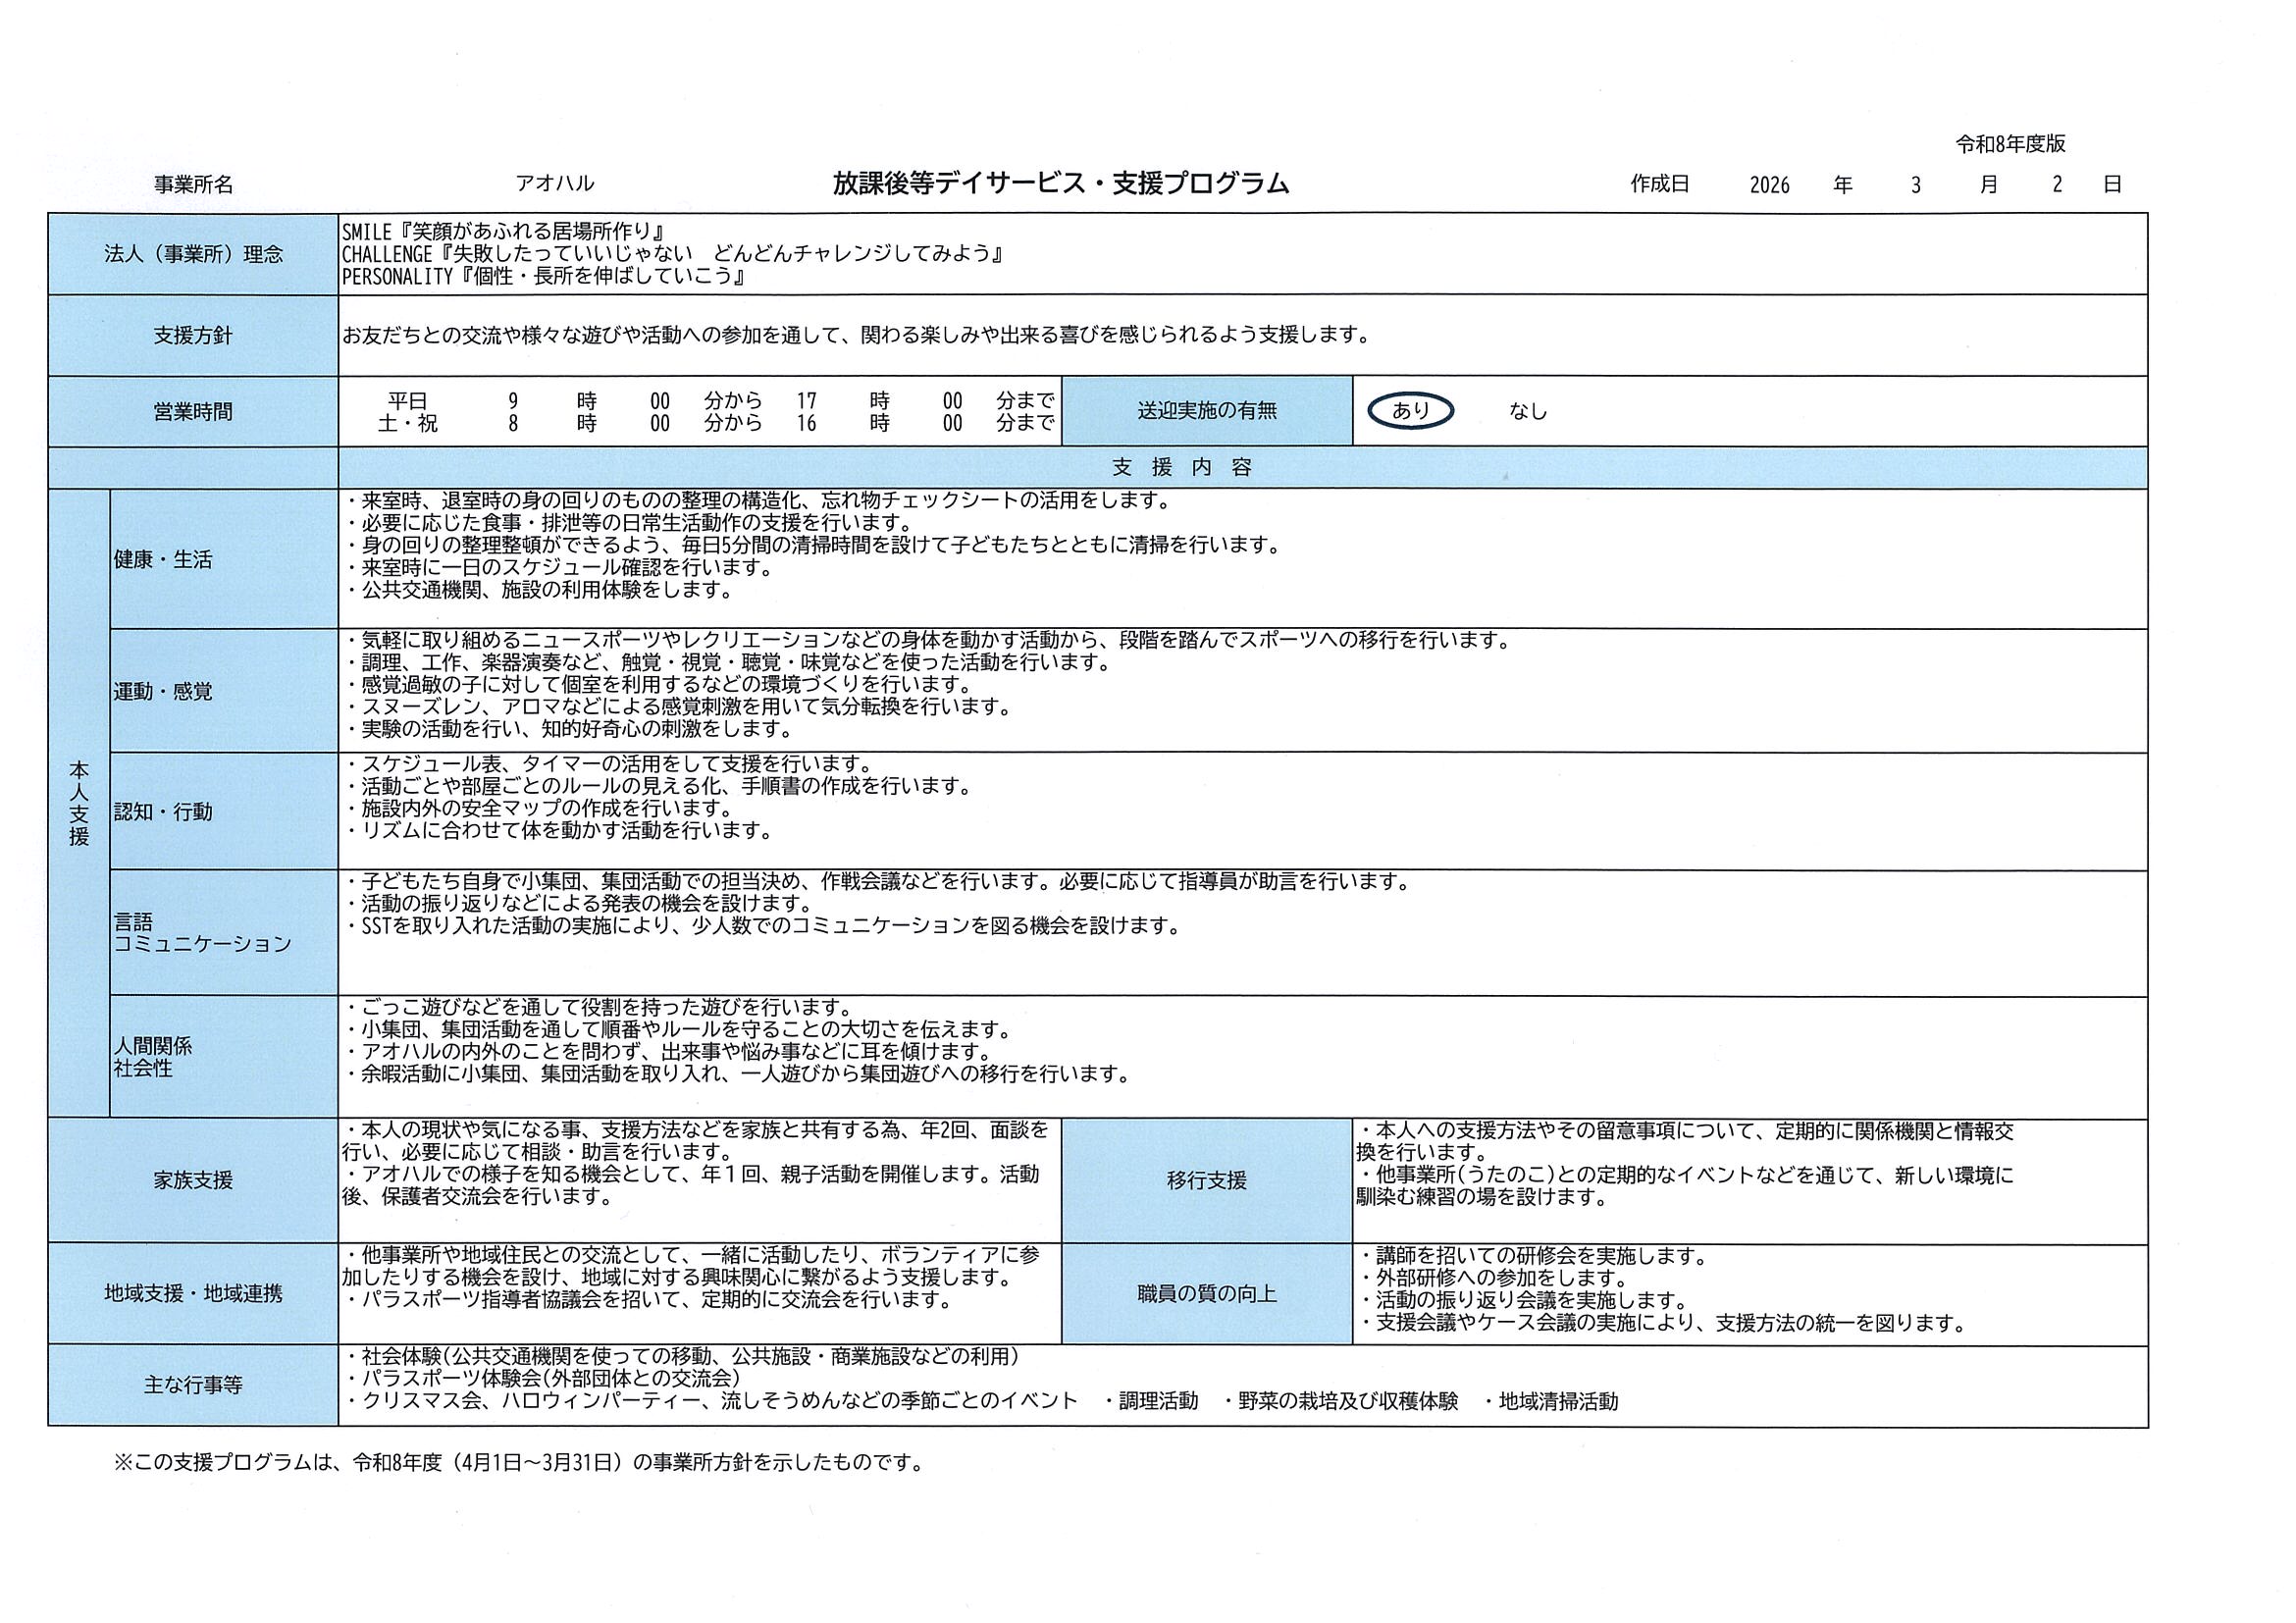This screenshot has width=2296, height=1623.
Task: Click the 法人（事業所）理念 header cell
Action: coord(193,254)
